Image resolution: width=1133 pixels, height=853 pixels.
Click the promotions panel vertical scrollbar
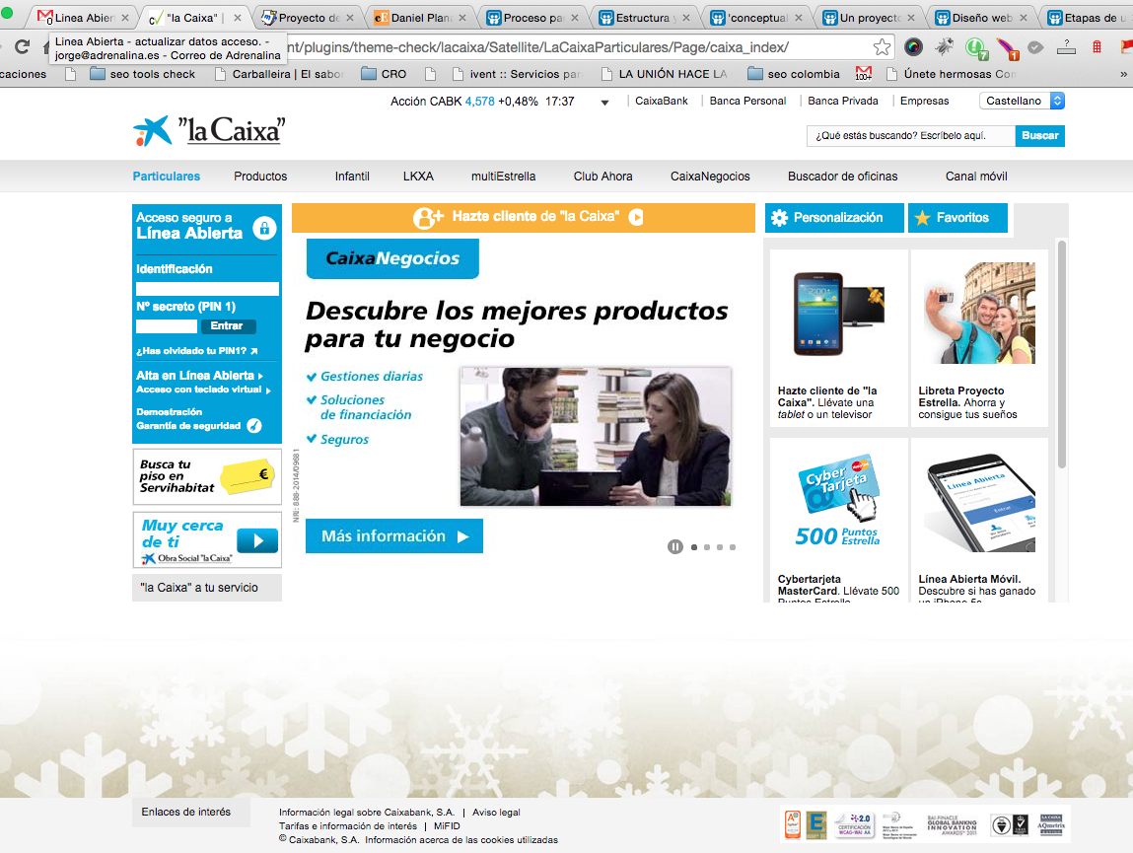click(x=1061, y=354)
